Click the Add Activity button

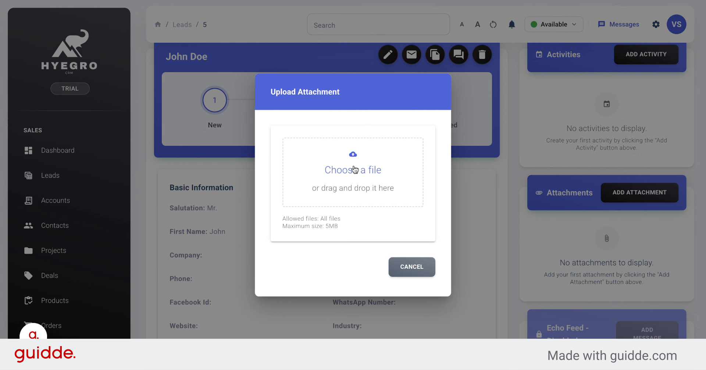646,54
